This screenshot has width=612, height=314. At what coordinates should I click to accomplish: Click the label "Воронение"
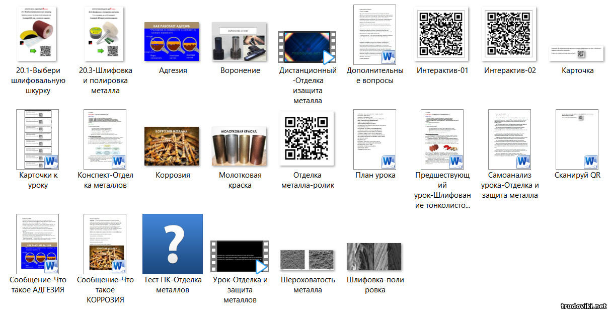pos(240,70)
